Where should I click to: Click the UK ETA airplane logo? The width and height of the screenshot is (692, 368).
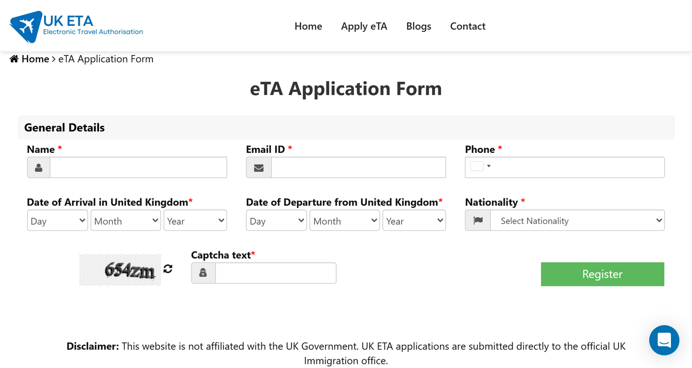pos(76,26)
